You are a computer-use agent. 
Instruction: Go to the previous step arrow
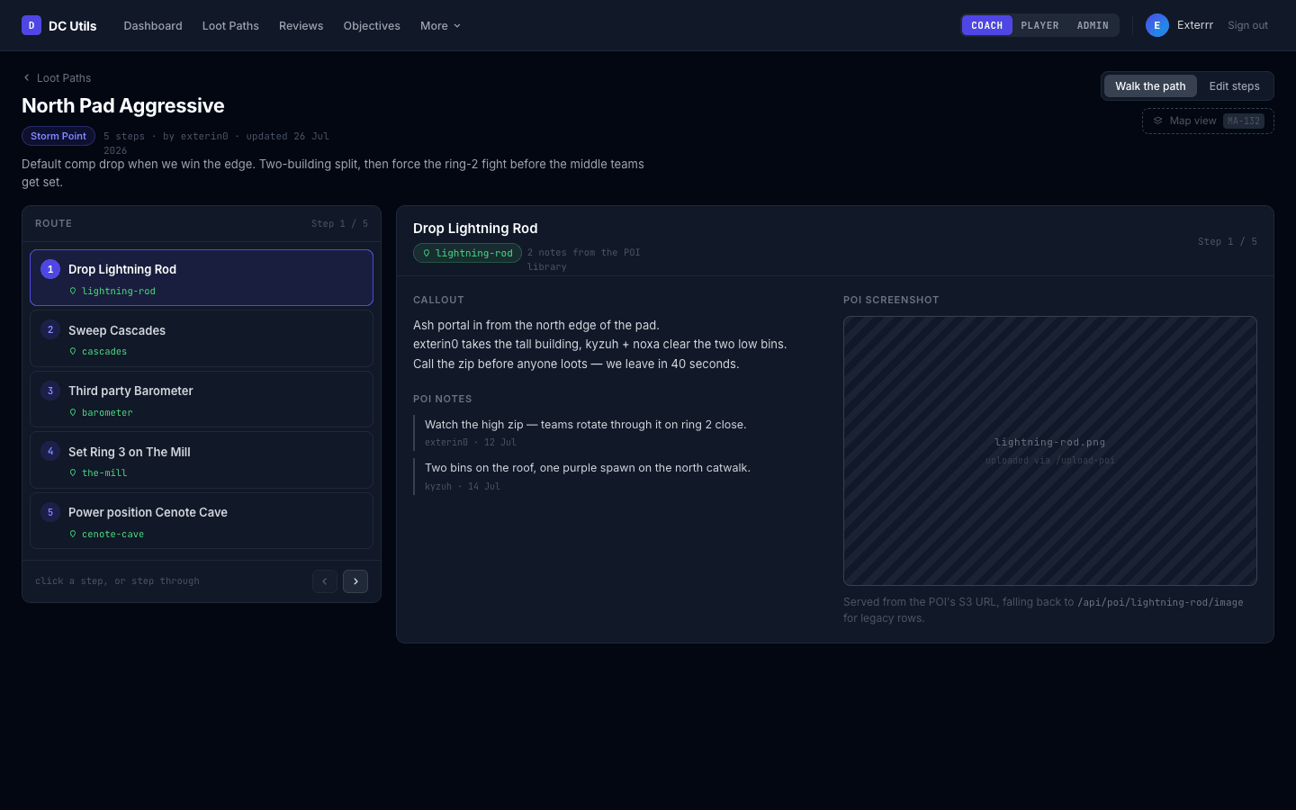tap(325, 581)
